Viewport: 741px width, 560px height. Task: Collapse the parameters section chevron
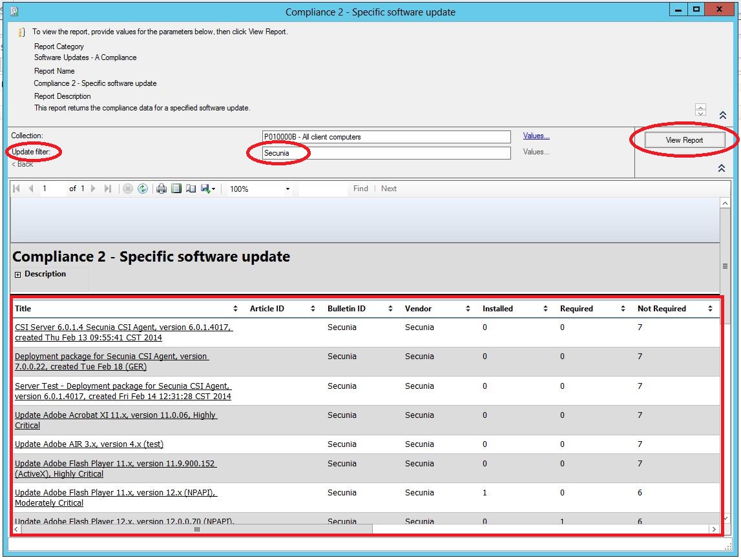tap(722, 168)
